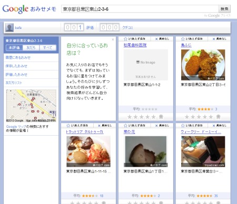This screenshot has height=204, width=237.
Task: Open 友だちリスト in the sidebar
Action: click(x=14, y=83)
